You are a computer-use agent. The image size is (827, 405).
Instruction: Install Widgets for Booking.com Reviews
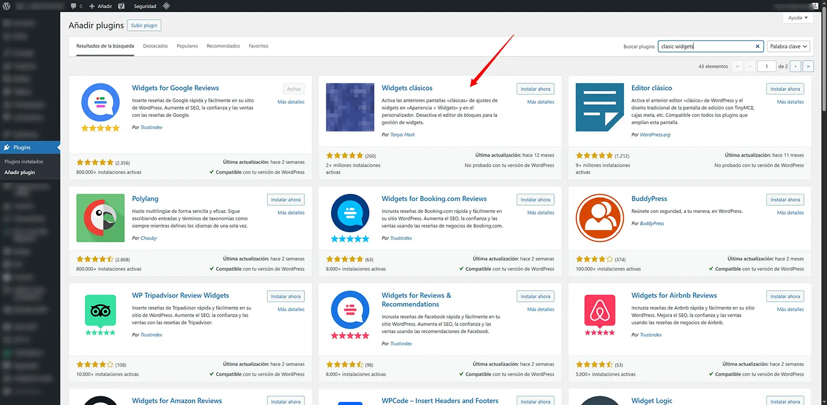coord(535,200)
